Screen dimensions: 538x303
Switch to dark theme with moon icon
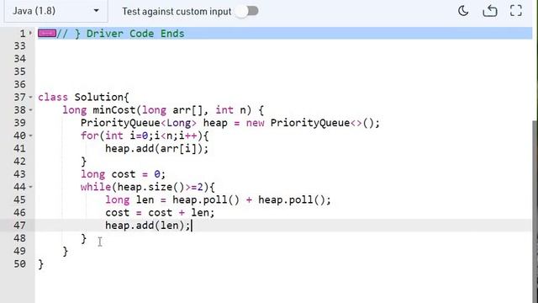click(463, 11)
